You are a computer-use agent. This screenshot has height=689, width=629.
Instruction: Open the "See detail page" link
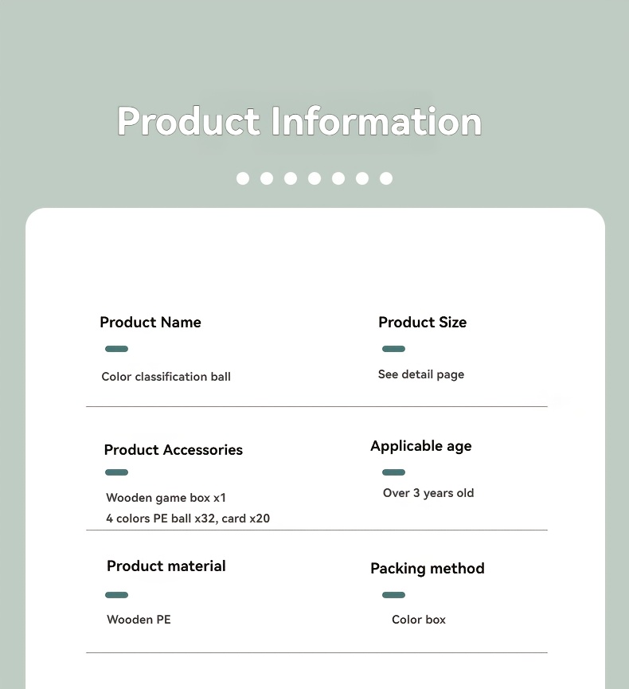[x=420, y=374]
